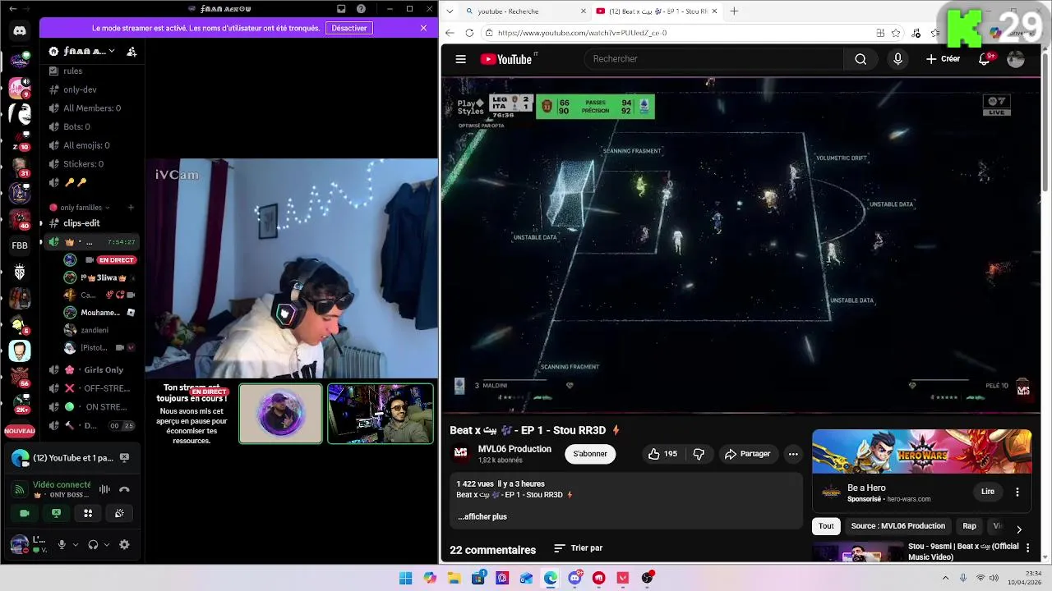Deafen with the headphones button
1052x591 pixels.
tap(93, 544)
